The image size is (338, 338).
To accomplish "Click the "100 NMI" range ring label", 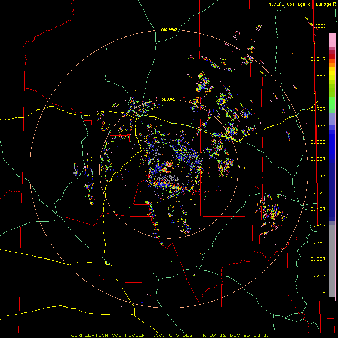I will pyautogui.click(x=169, y=30).
